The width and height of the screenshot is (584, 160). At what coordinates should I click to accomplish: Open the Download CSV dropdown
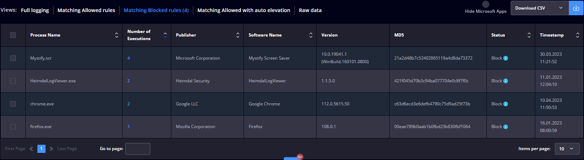[539, 8]
